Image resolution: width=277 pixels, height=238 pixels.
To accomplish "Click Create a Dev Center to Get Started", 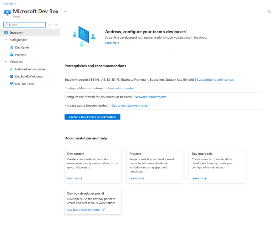I will (x=92, y=117).
